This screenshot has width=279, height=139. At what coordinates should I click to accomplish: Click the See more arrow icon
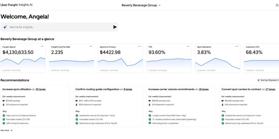click(12, 130)
